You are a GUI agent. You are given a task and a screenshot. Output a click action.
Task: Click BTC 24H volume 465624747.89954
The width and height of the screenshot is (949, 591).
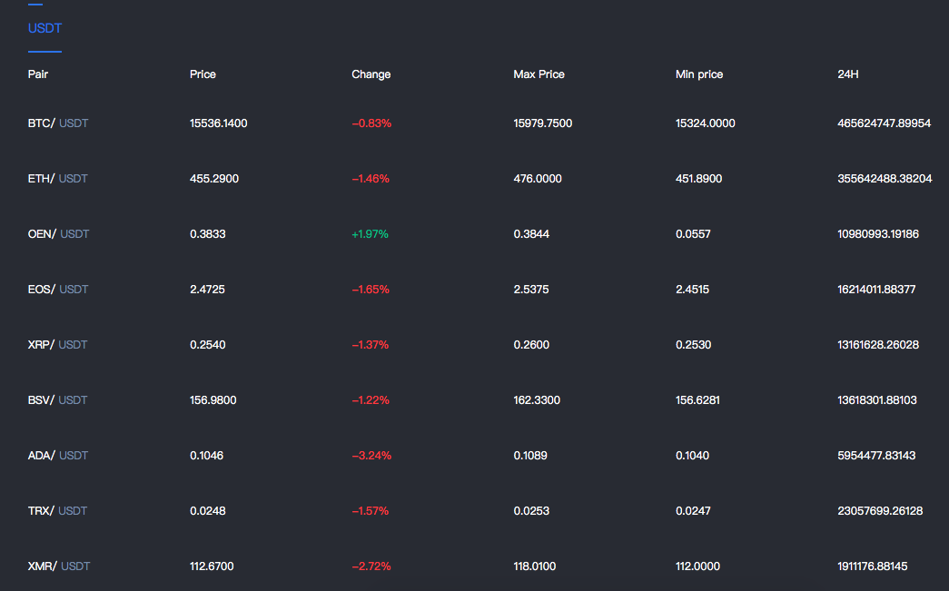tap(885, 123)
